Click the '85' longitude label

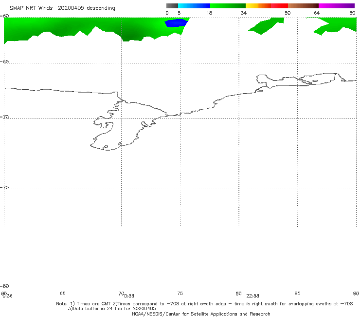tap(297, 294)
